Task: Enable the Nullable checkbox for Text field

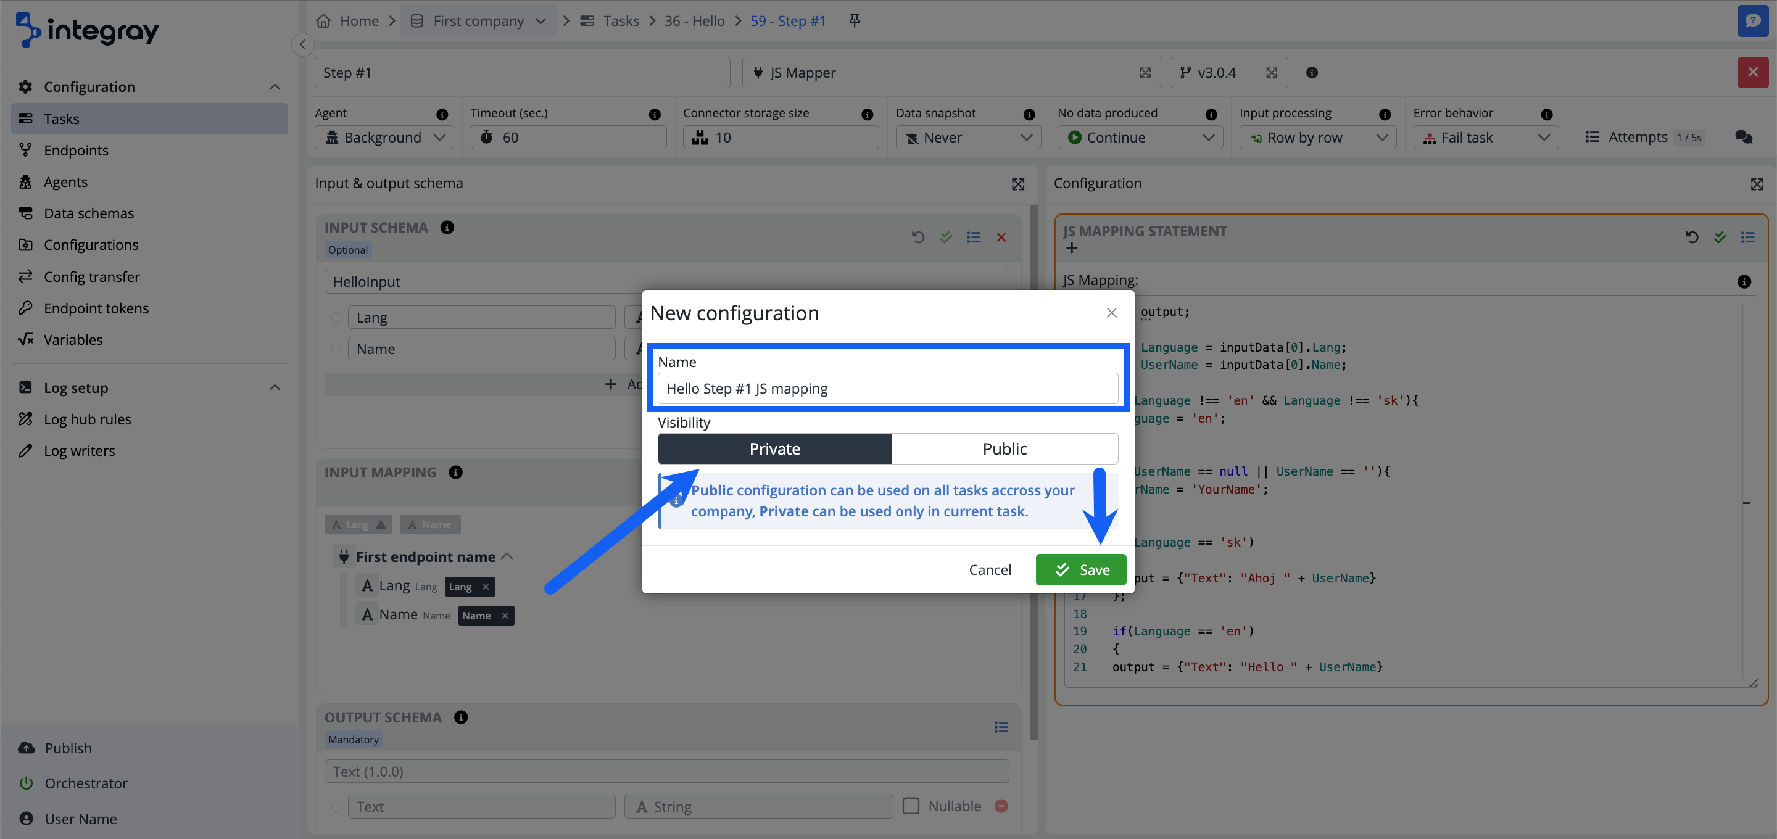Action: pos(911,805)
